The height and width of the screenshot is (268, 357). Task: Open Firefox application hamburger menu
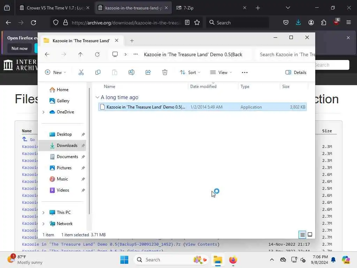click(349, 23)
